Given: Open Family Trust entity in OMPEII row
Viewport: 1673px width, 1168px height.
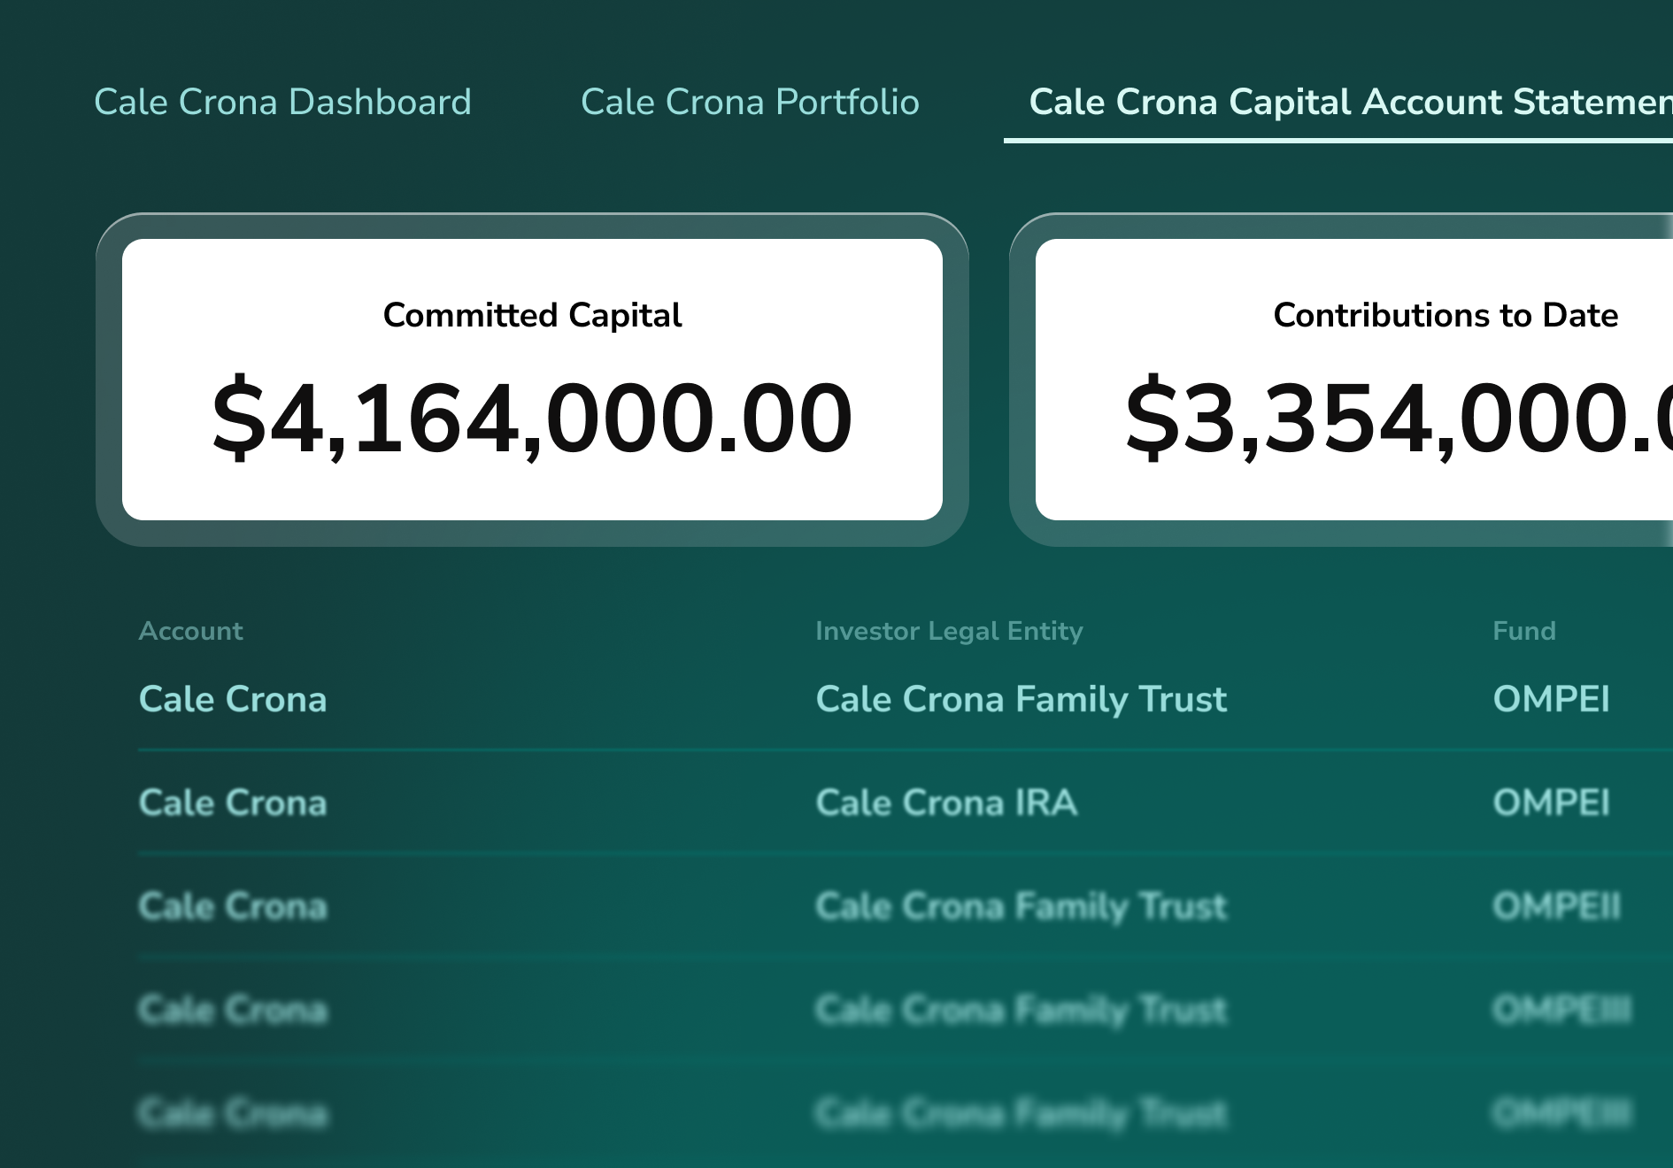Looking at the screenshot, I should [x=1021, y=906].
